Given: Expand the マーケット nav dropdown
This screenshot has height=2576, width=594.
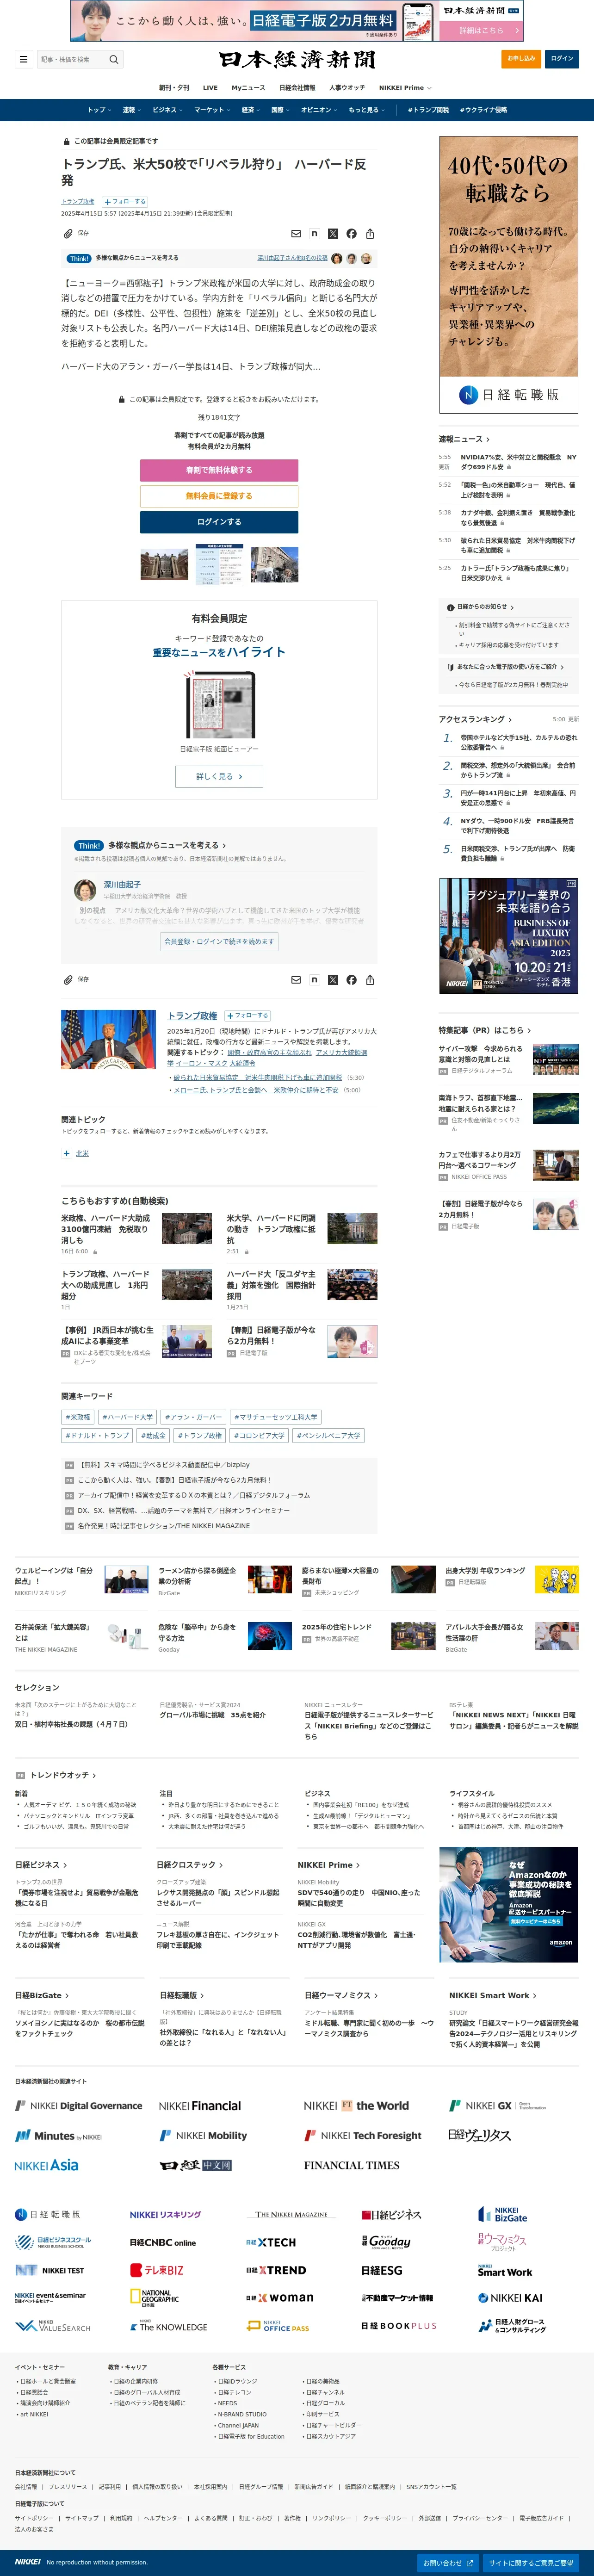Looking at the screenshot, I should click(212, 110).
